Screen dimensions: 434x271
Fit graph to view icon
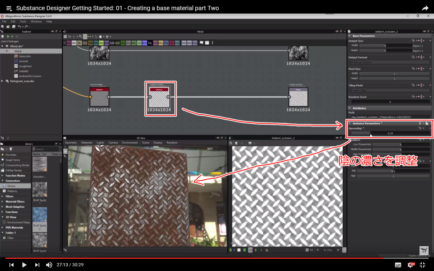pyautogui.click(x=65, y=37)
